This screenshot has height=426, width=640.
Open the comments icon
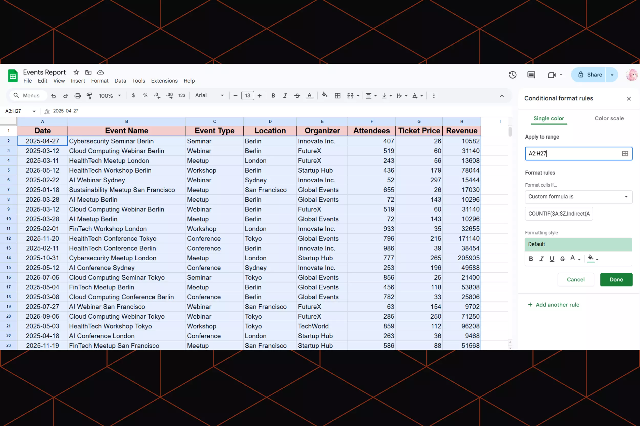pos(531,75)
